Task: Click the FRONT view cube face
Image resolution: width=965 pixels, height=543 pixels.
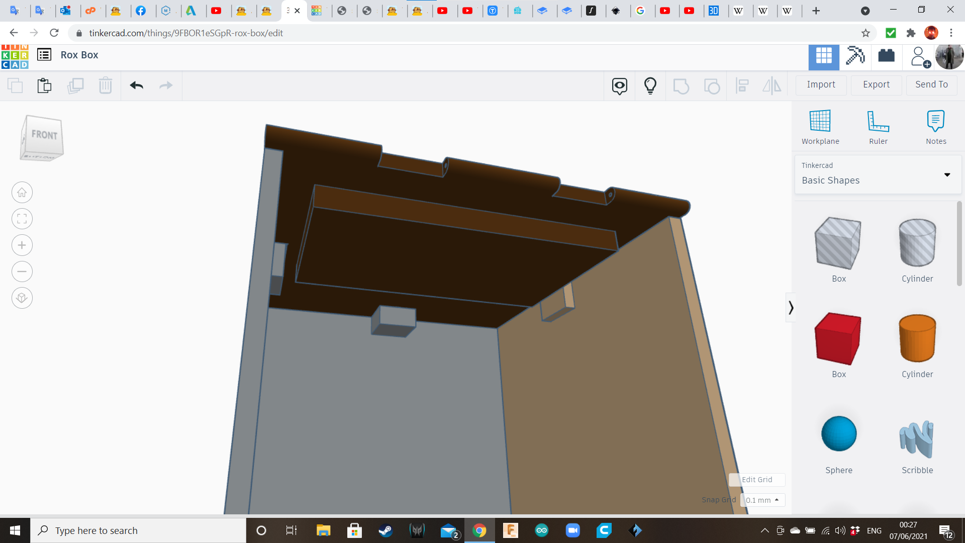Action: [x=44, y=135]
